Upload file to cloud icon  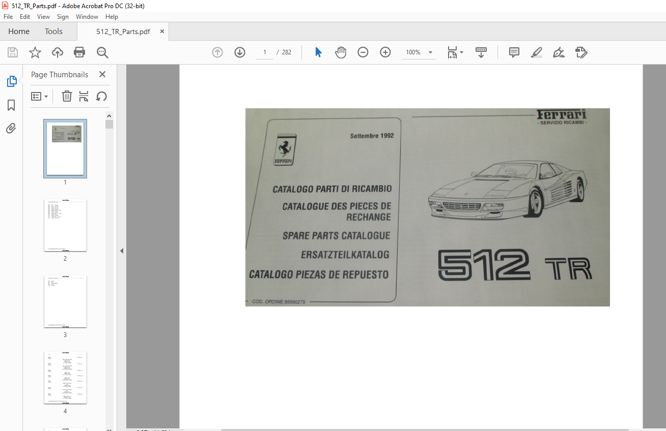(x=58, y=52)
